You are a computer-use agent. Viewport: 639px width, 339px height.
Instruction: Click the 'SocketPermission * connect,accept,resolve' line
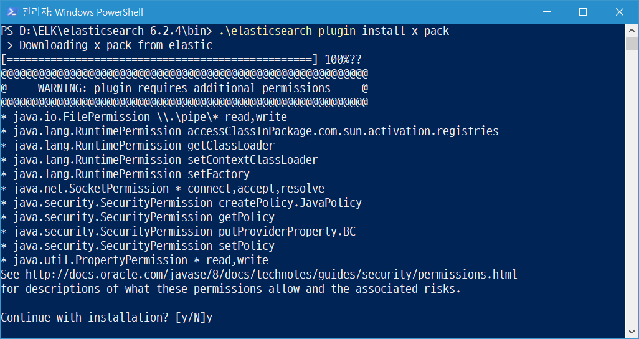tap(163, 189)
